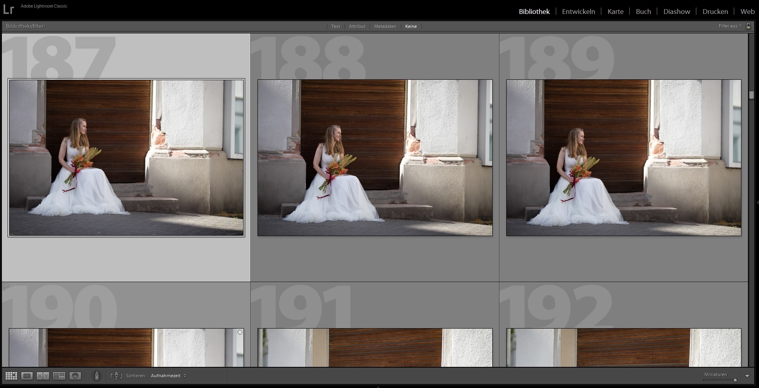The image size is (759, 388).
Task: Open the Web module
Action: pos(747,12)
